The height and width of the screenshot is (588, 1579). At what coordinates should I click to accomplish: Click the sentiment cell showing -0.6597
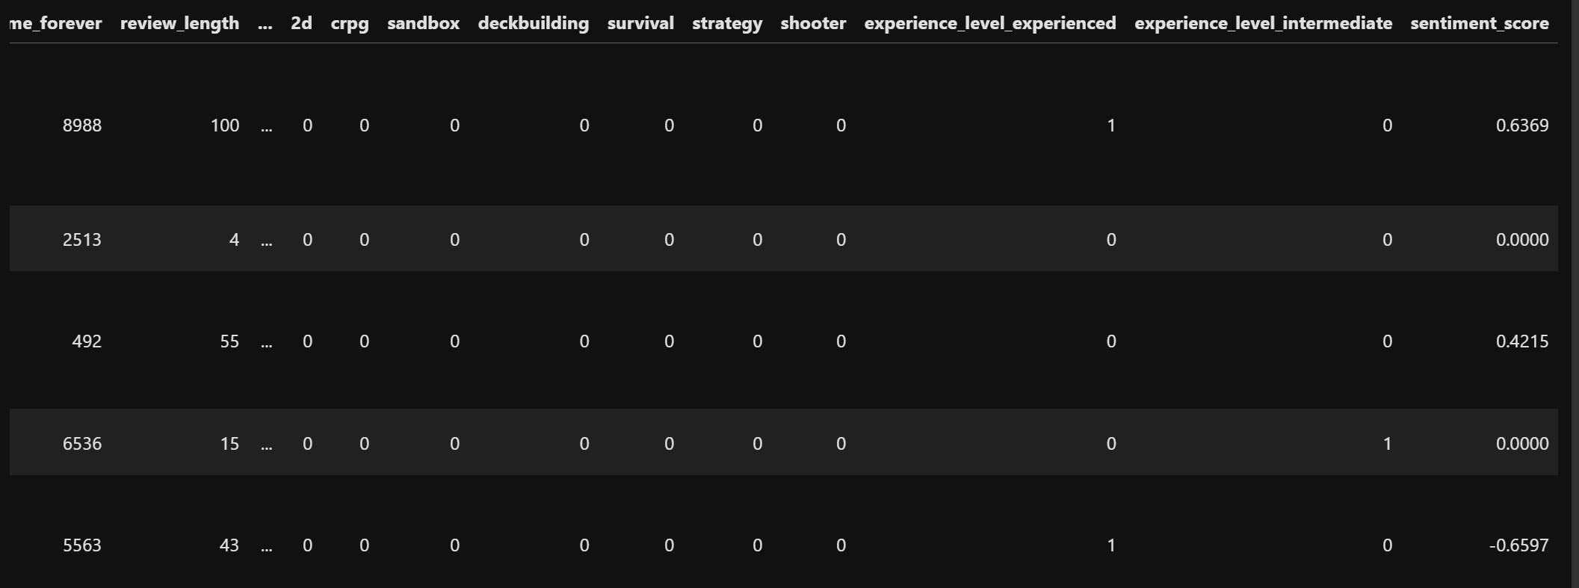pyautogui.click(x=1519, y=545)
